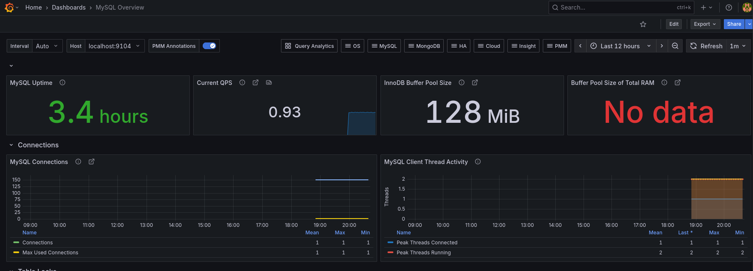Click blue Peak Threads Connected color swatch
This screenshot has height=271, width=753.
[x=390, y=242]
